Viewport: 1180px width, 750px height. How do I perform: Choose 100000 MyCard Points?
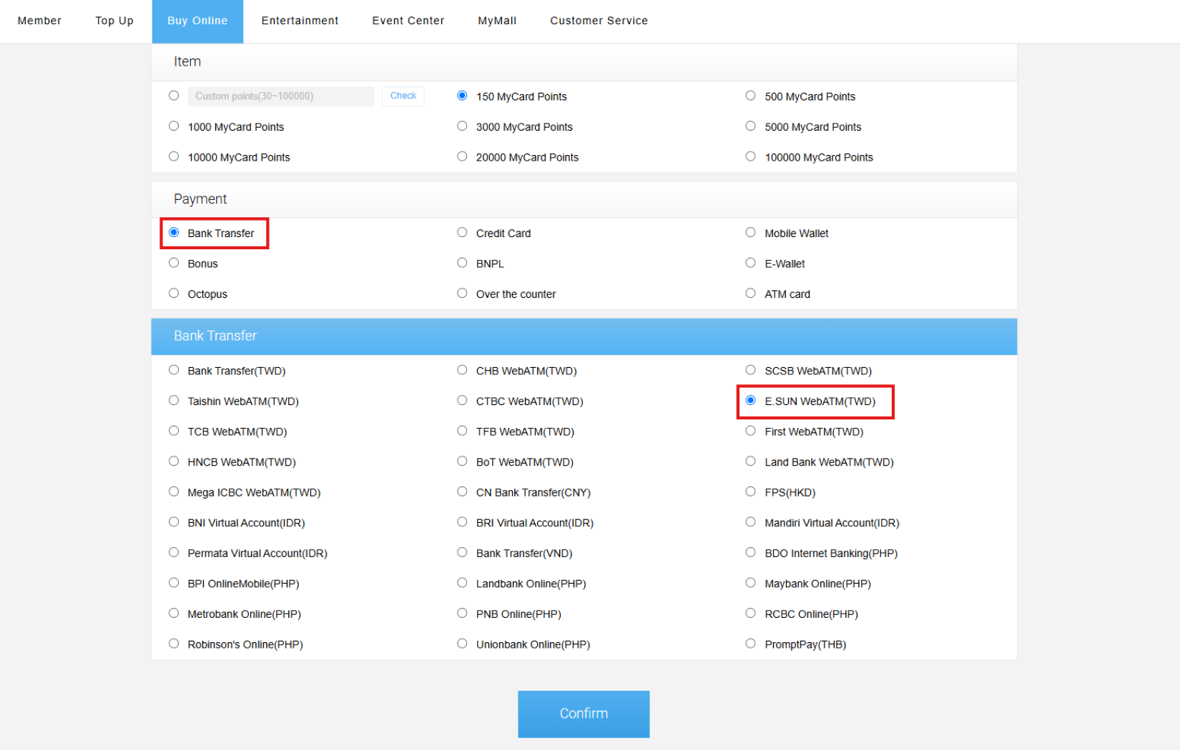(x=750, y=156)
